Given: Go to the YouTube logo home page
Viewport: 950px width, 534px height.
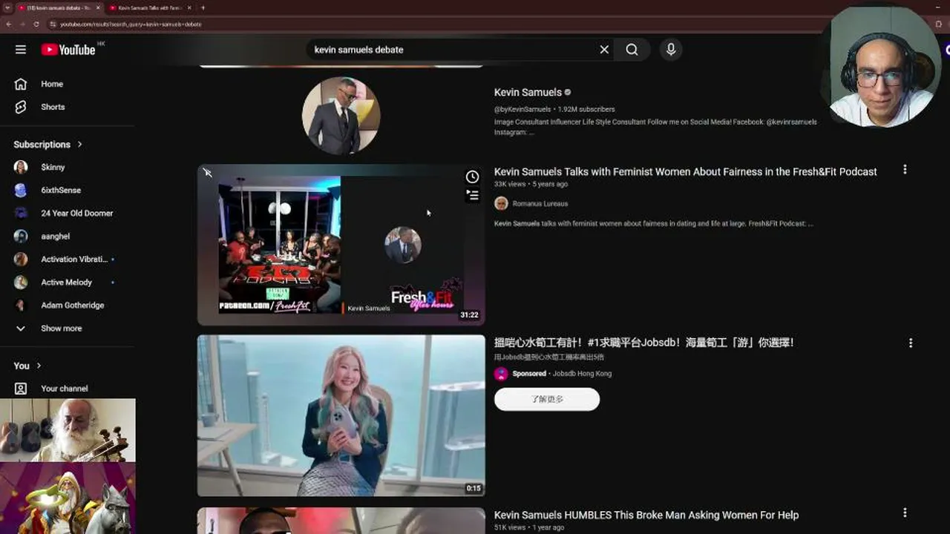Looking at the screenshot, I should click(68, 50).
